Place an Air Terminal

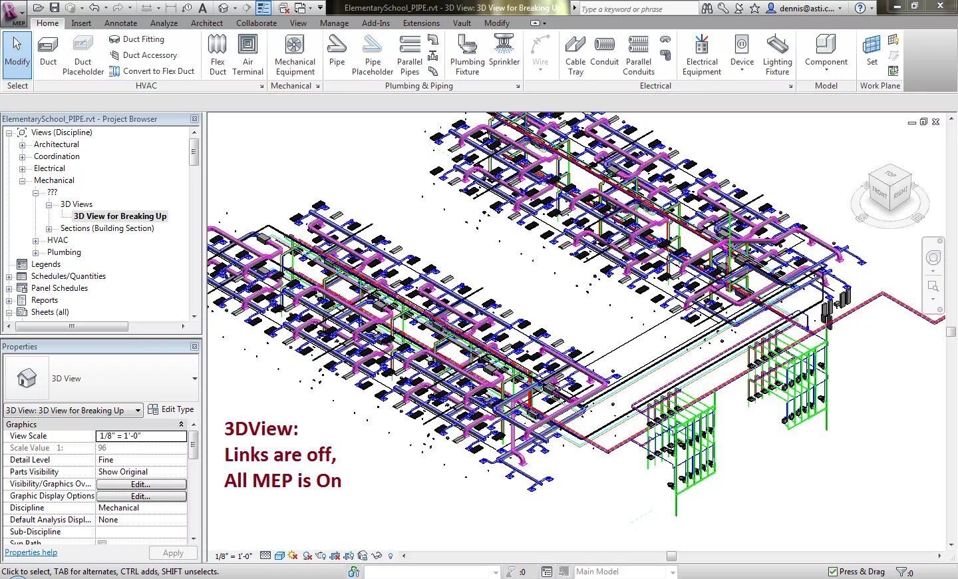pos(248,56)
